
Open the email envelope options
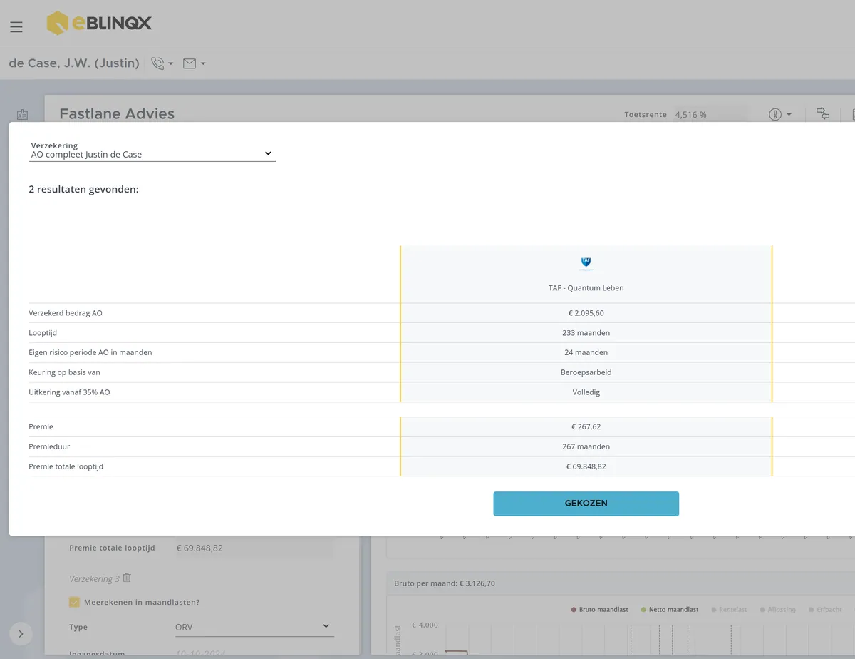[194, 63]
